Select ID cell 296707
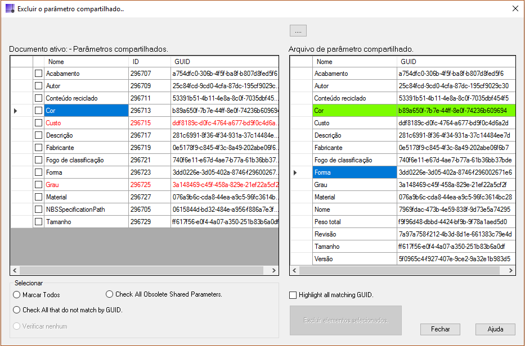 tap(150, 74)
